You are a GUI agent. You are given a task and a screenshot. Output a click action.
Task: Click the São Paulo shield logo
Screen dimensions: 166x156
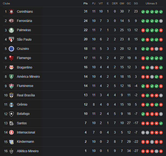11,40
